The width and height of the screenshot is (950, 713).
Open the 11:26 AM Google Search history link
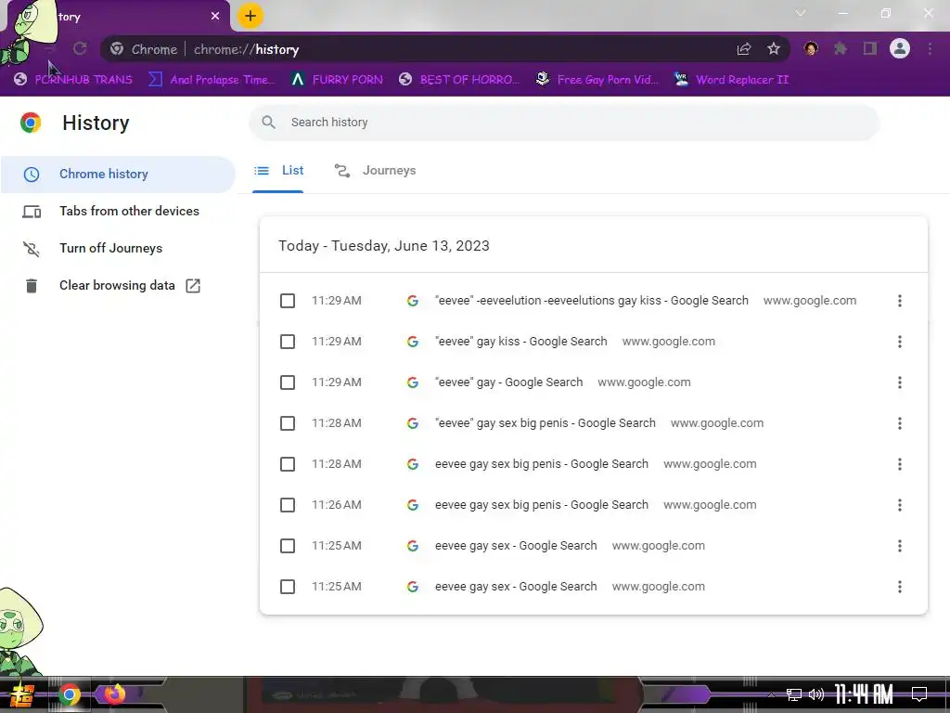[x=542, y=505]
